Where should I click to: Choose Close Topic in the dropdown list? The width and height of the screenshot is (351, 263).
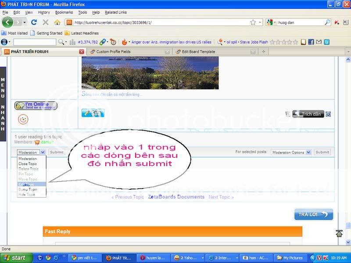coord(28,164)
